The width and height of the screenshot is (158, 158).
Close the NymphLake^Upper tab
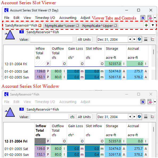(115, 25)
